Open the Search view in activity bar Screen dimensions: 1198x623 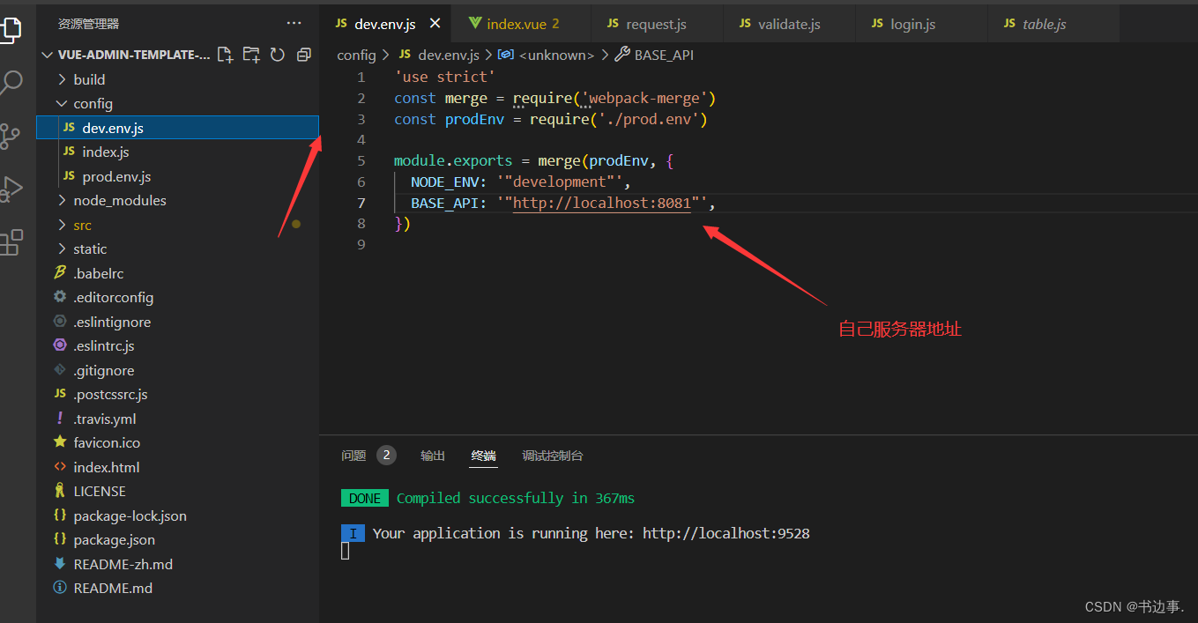pos(11,82)
